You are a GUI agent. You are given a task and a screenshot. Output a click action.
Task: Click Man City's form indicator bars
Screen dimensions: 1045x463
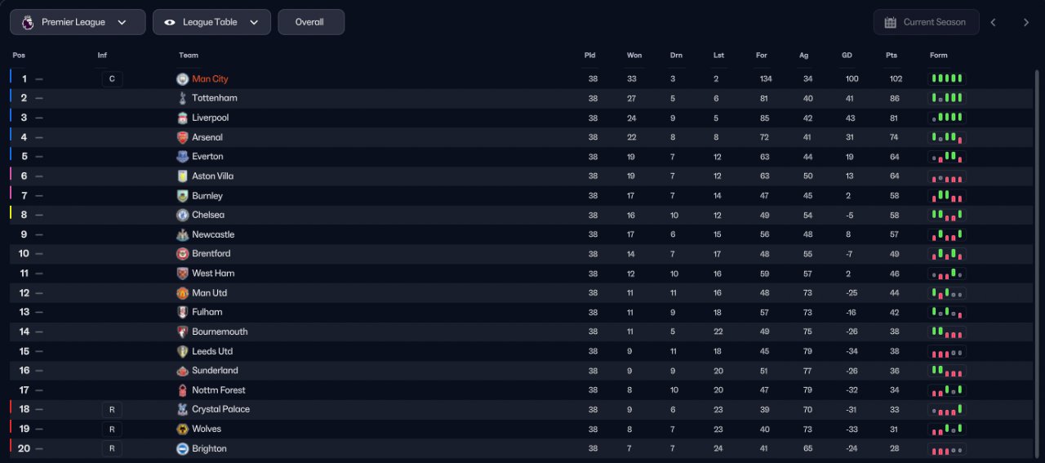[x=947, y=79]
